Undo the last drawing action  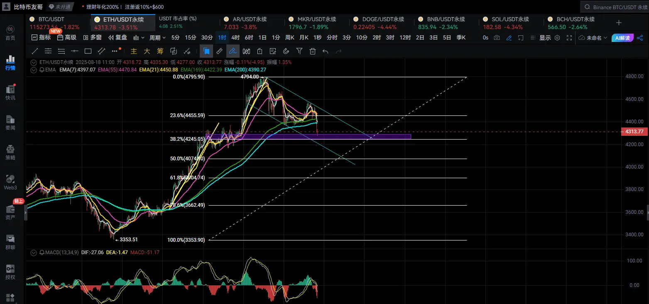(x=326, y=51)
